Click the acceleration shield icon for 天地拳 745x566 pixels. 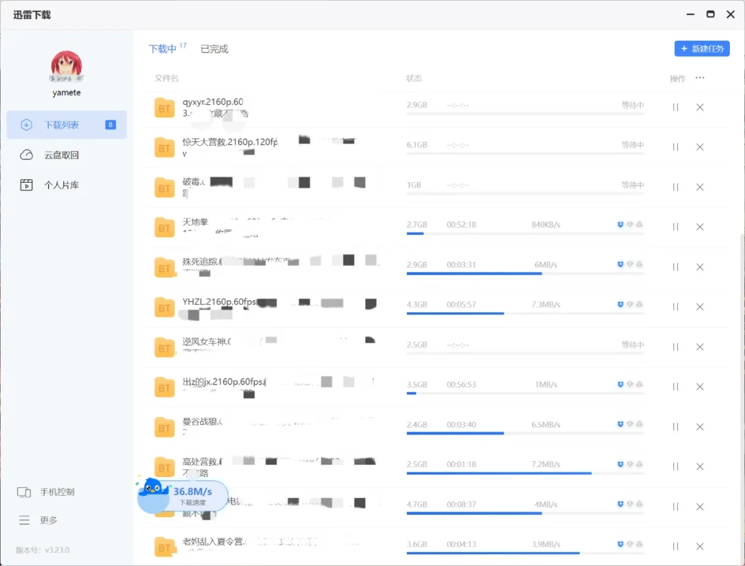pyautogui.click(x=620, y=225)
